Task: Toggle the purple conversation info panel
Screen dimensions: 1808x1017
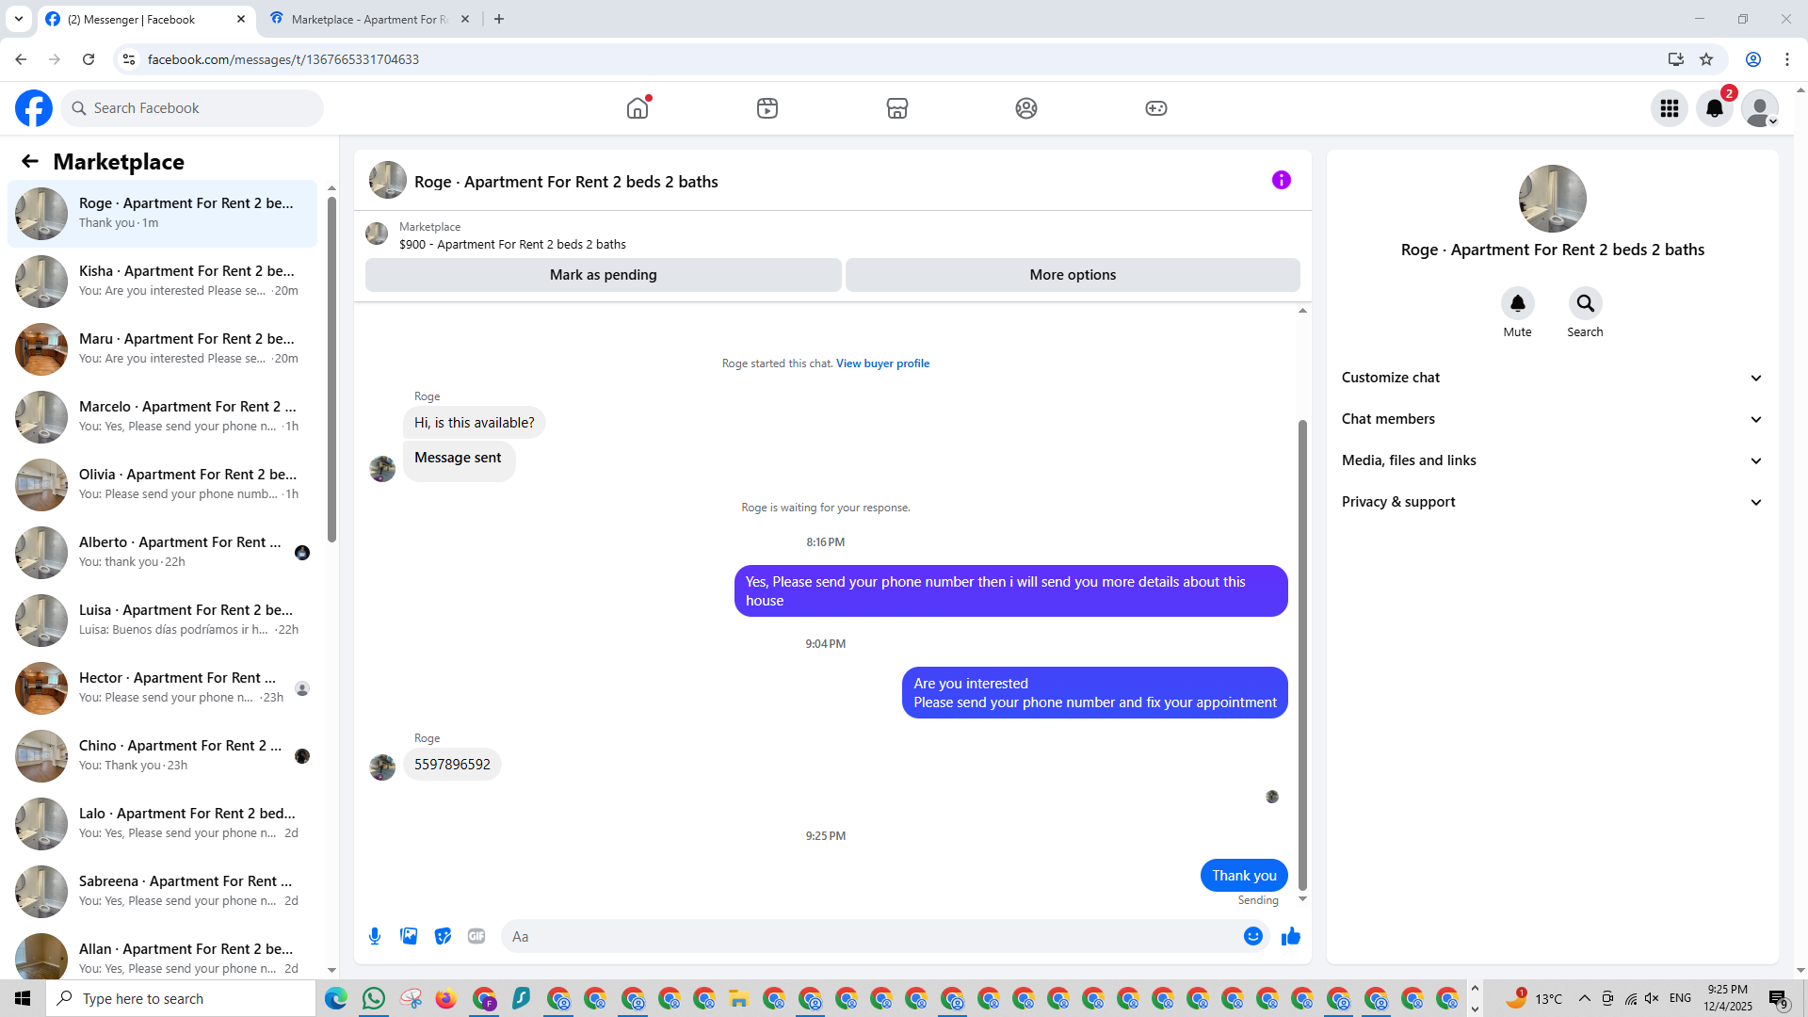Action: pyautogui.click(x=1281, y=180)
